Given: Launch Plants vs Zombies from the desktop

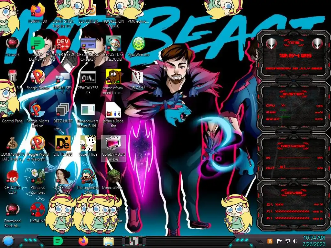Looking at the screenshot, I should click(x=37, y=176).
